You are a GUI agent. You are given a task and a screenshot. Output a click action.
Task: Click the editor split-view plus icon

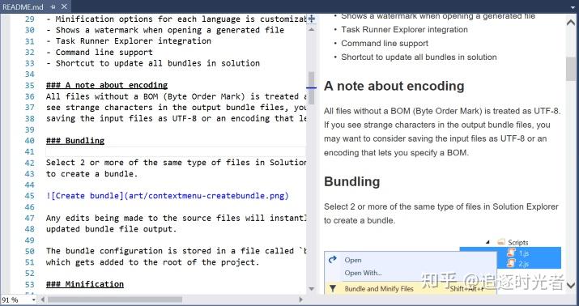311,19
